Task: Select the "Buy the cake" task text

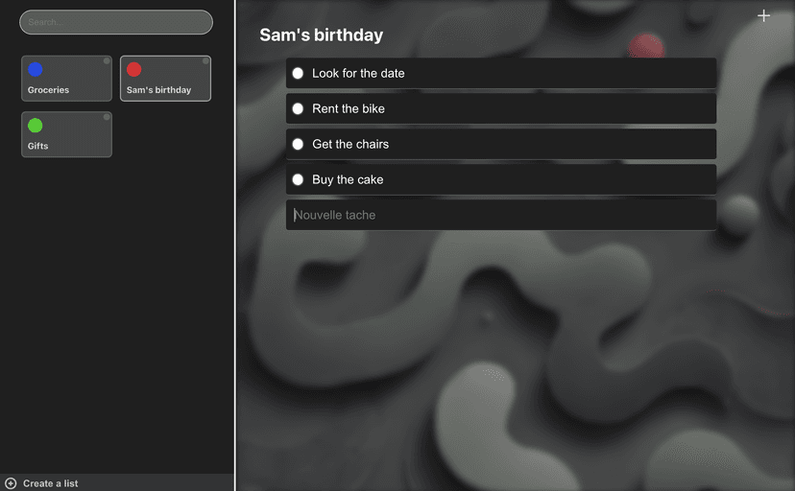Action: 348,179
